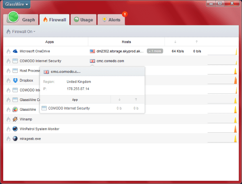Sort the list by the Apps column header
This screenshot has width=242, height=184.
pyautogui.click(x=49, y=42)
